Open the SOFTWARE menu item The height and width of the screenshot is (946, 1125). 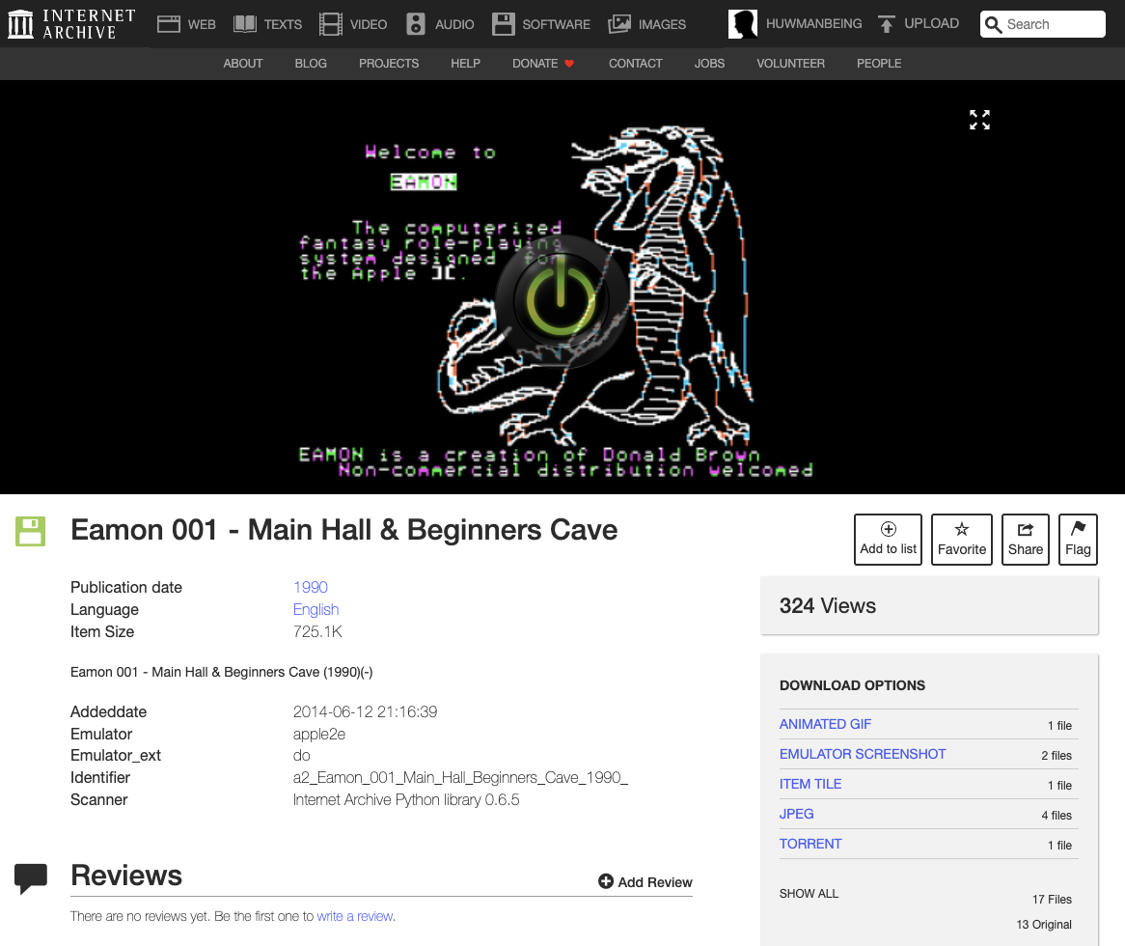pyautogui.click(x=556, y=24)
